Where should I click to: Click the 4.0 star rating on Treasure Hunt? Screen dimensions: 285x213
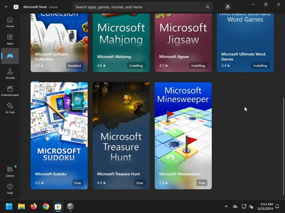point(101,183)
